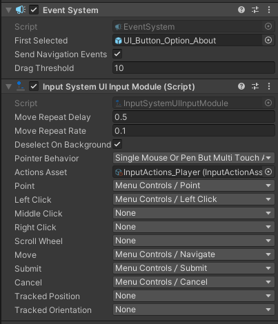The width and height of the screenshot is (278, 324).
Task: Open Event System help reference icon
Action: point(241,10)
